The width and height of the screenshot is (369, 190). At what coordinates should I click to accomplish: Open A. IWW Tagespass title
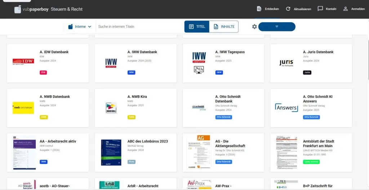pos(230,52)
